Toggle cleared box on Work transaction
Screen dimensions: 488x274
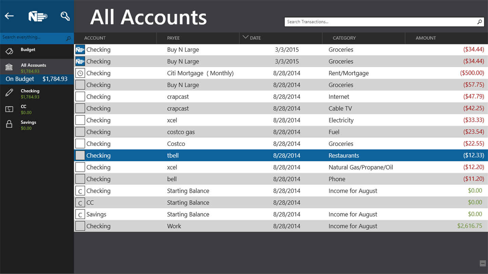coord(80,226)
